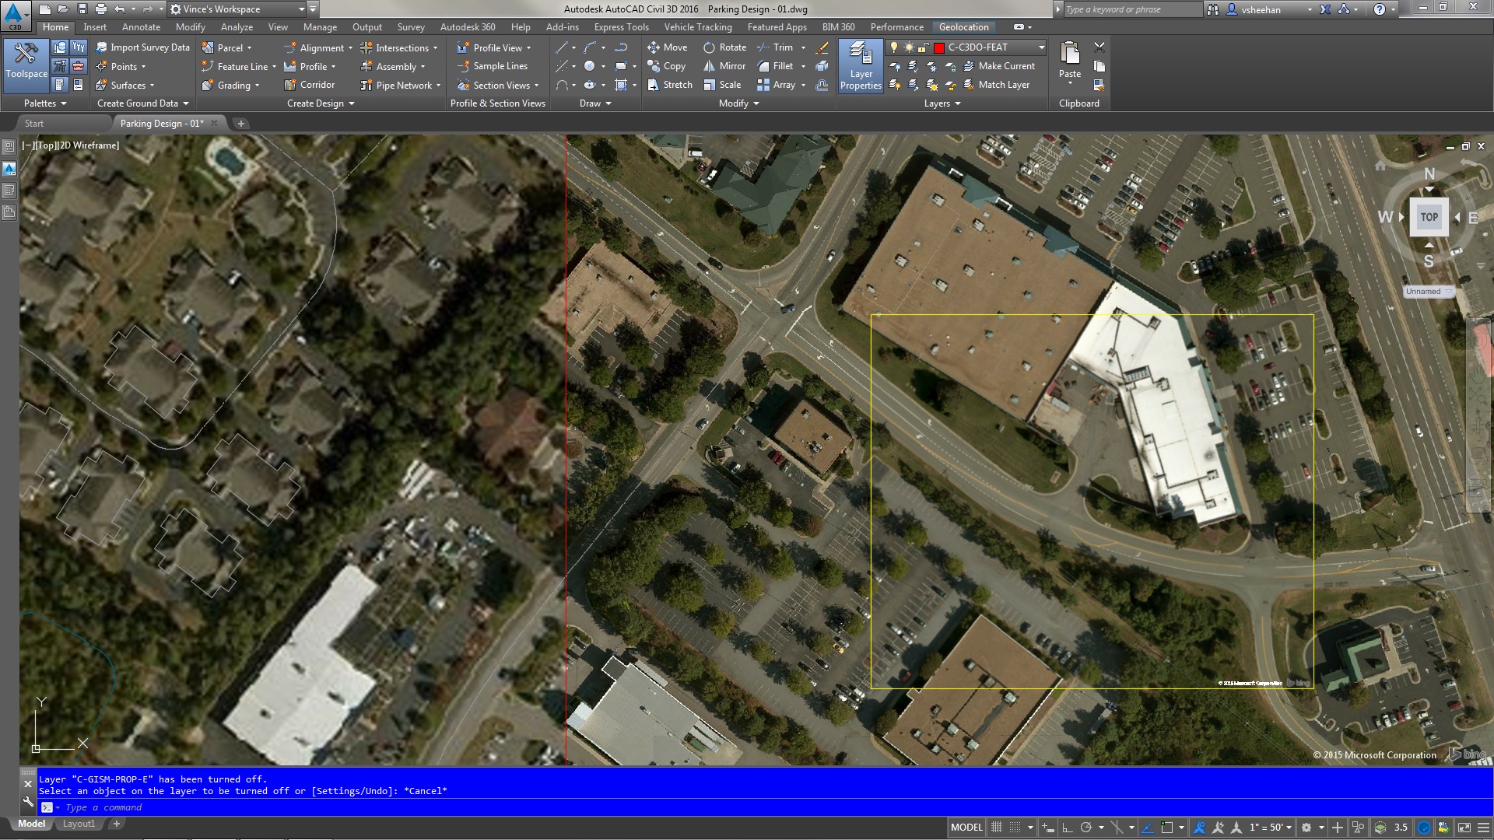Select the Copy tool in Modify panel
Screen dimensions: 1494x840
(668, 66)
